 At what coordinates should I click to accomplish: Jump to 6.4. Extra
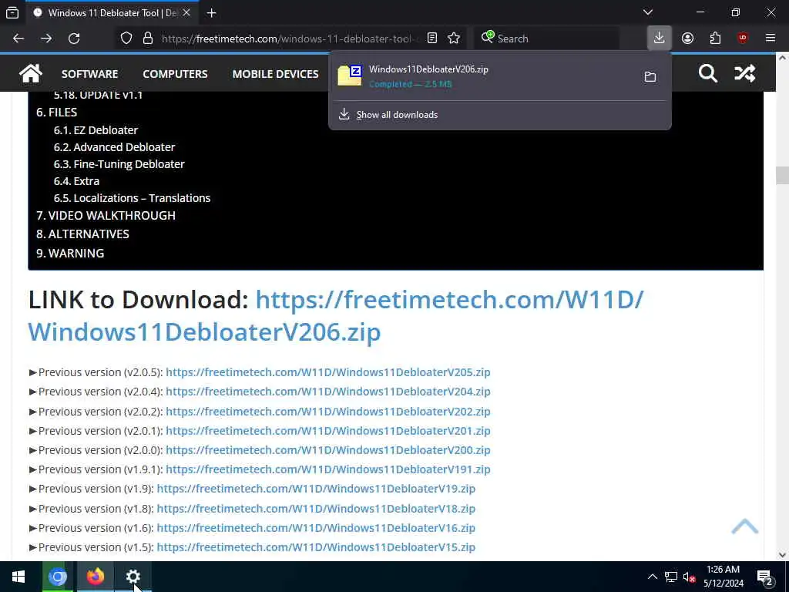point(76,181)
